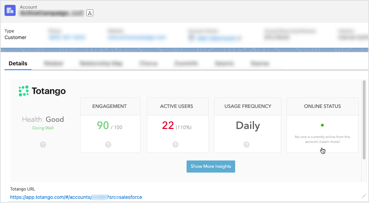Click the Totango logo
This screenshot has width=369, height=203.
click(x=42, y=91)
